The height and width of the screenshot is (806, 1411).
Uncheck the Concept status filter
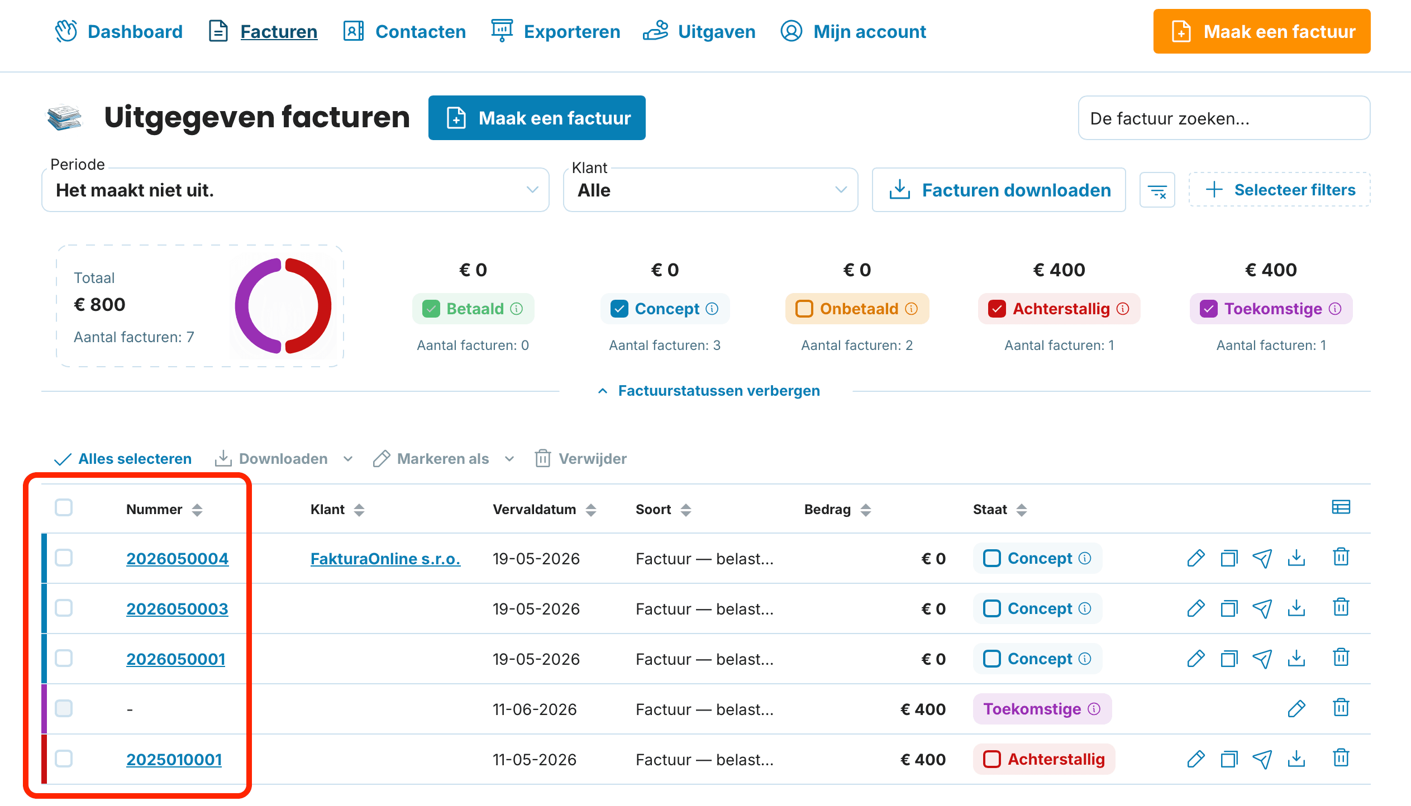point(619,309)
